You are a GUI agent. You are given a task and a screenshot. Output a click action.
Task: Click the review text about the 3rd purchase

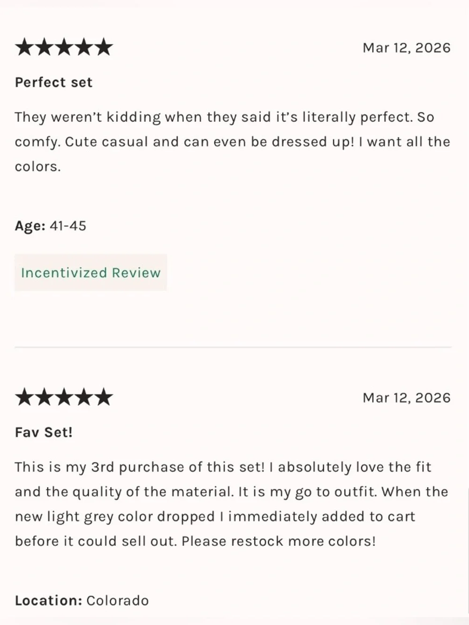point(231,504)
